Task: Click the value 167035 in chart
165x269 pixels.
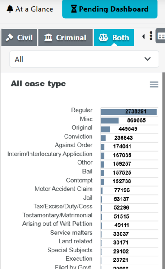Action: tap(122, 155)
